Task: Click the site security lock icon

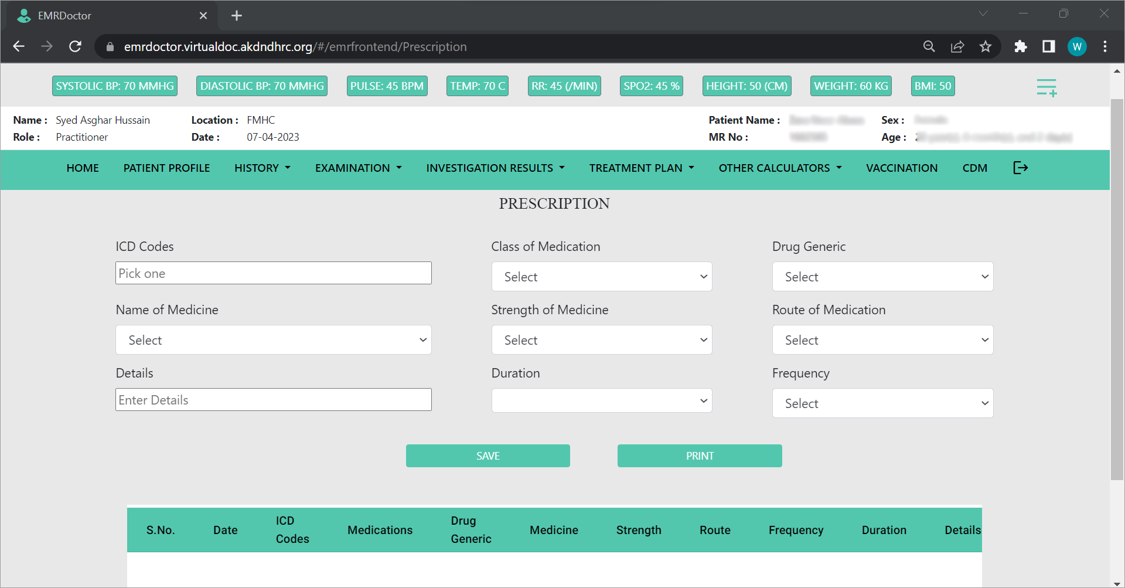Action: 110,46
